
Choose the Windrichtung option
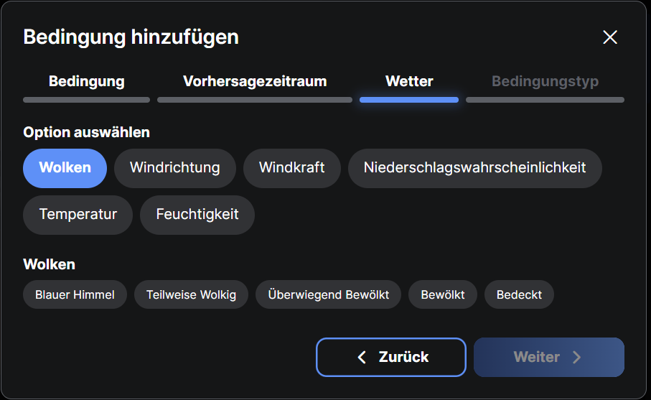pyautogui.click(x=174, y=168)
